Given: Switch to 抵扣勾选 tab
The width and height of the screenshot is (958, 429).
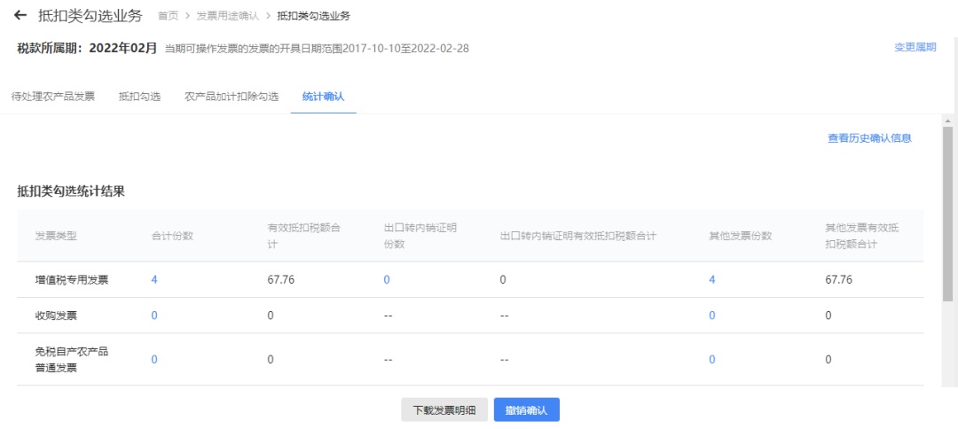Looking at the screenshot, I should (140, 97).
